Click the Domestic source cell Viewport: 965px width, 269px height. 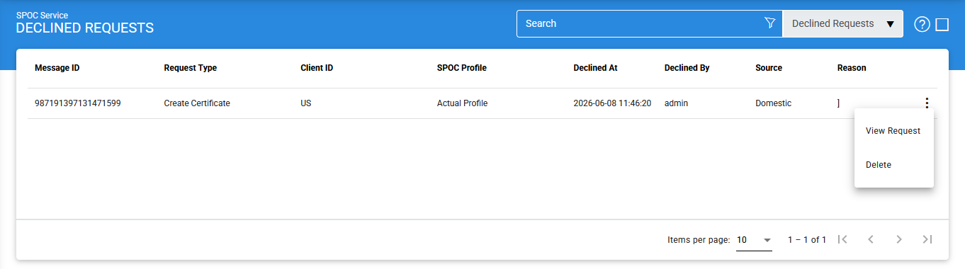coord(774,103)
